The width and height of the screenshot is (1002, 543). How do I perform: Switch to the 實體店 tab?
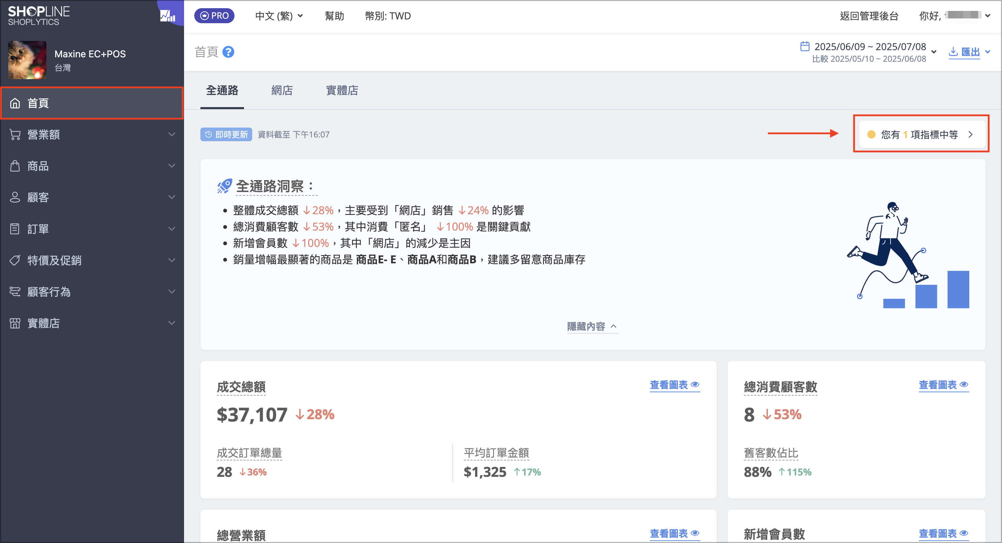tap(342, 90)
